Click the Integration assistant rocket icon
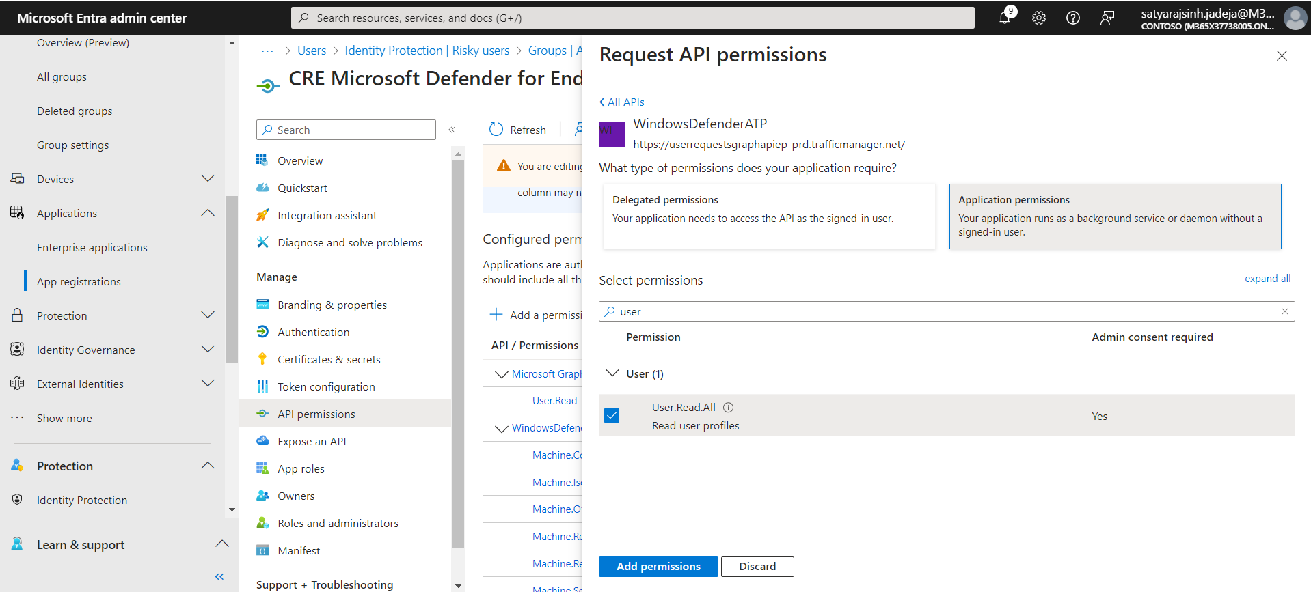1311x592 pixels. (x=262, y=214)
